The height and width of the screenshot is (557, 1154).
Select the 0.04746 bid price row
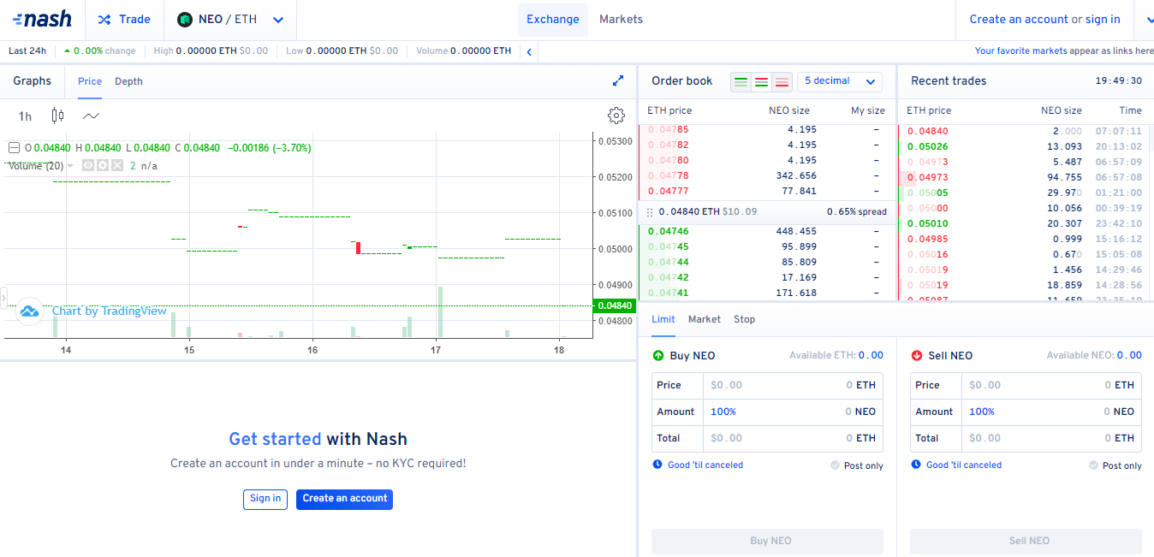tap(767, 232)
